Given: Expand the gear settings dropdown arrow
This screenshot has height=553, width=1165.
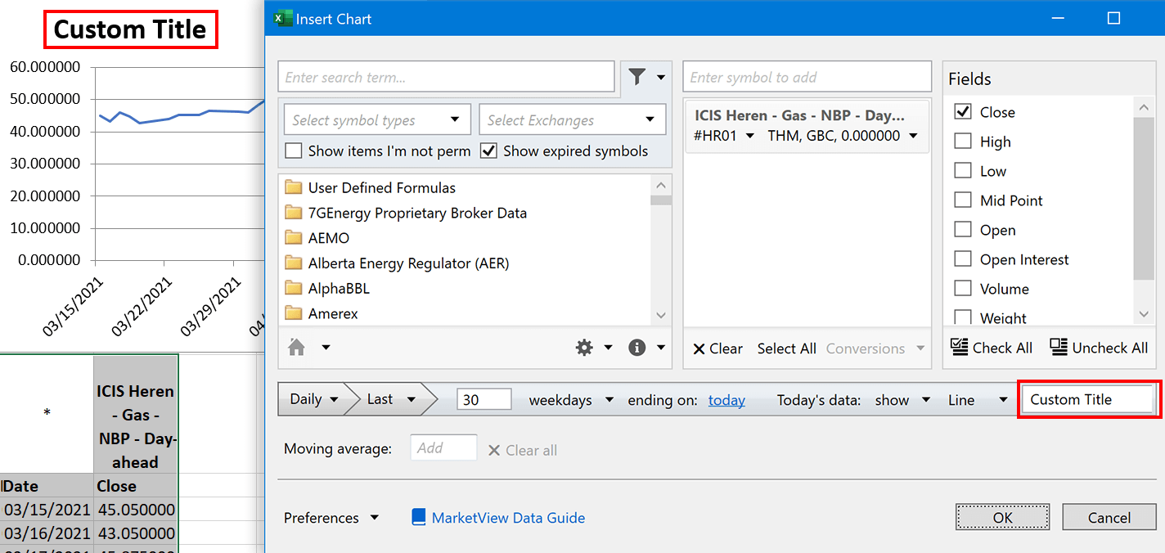Looking at the screenshot, I should coord(608,348).
